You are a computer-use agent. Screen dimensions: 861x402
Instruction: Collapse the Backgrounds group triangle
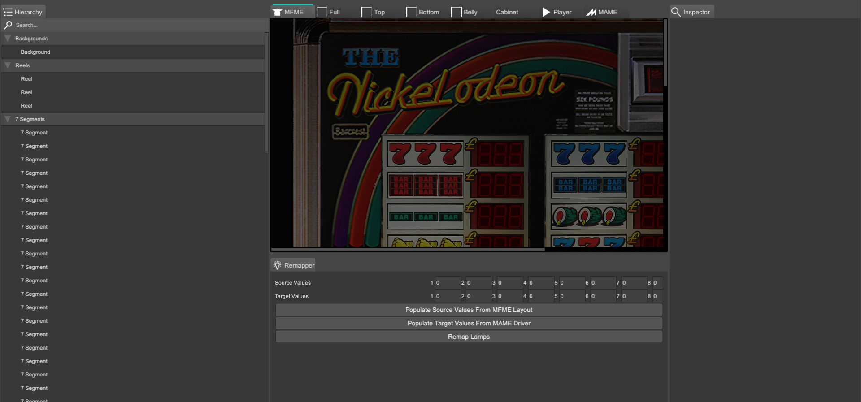pyautogui.click(x=8, y=39)
